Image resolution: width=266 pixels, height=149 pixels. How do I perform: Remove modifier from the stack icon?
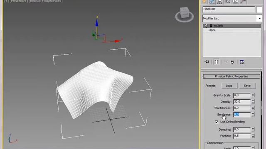(x=232, y=62)
